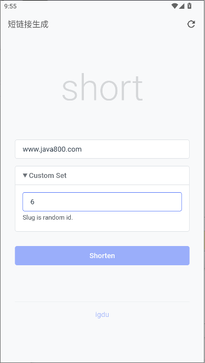Image resolution: width=205 pixels, height=363 pixels.
Task: Click blank app bar area beside the title
Action: [116, 24]
